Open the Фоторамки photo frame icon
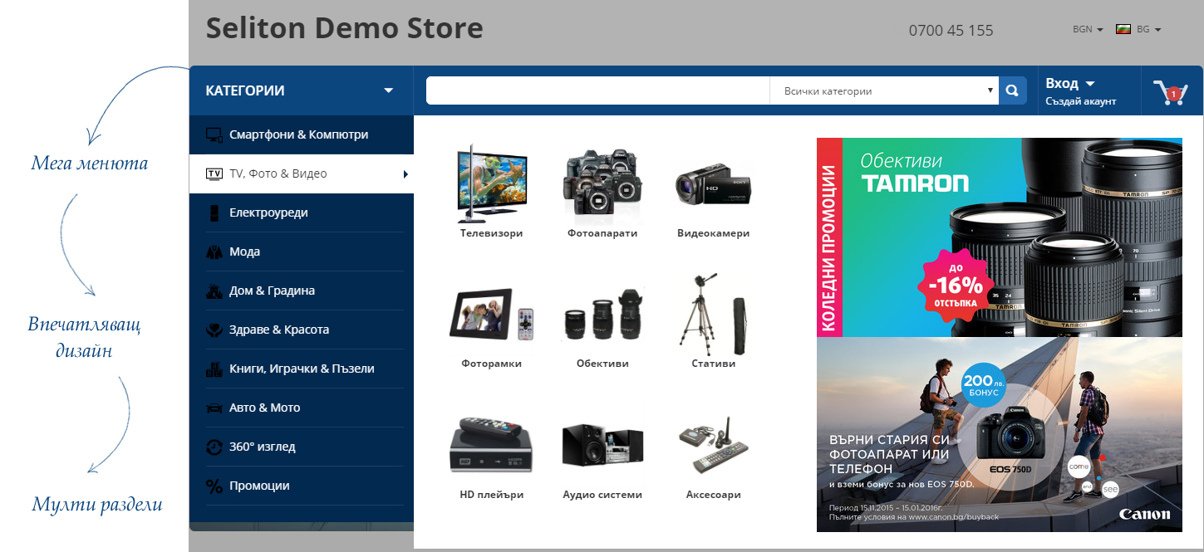 click(491, 315)
